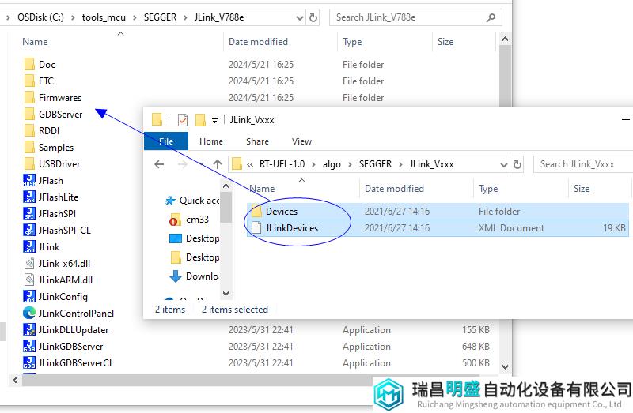Click up arrow of navigation pane scrollbar
The height and width of the screenshot is (413, 633).
point(226,186)
